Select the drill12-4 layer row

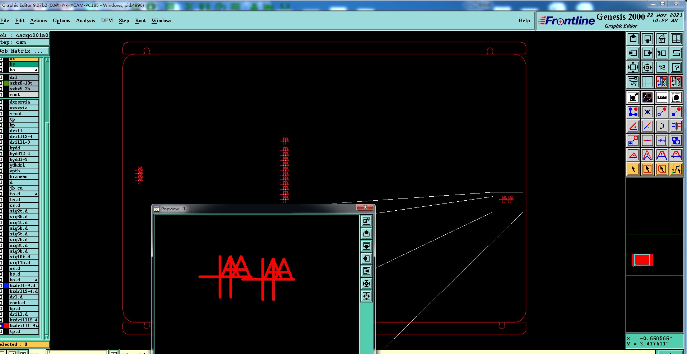click(24, 137)
